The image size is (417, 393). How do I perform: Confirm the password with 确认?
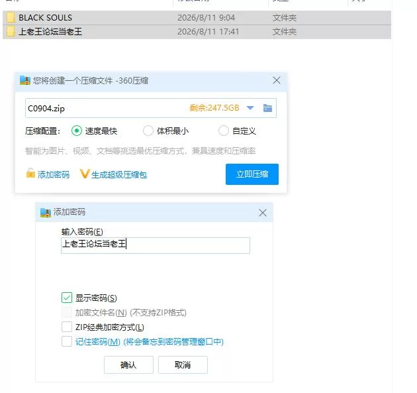point(128,365)
